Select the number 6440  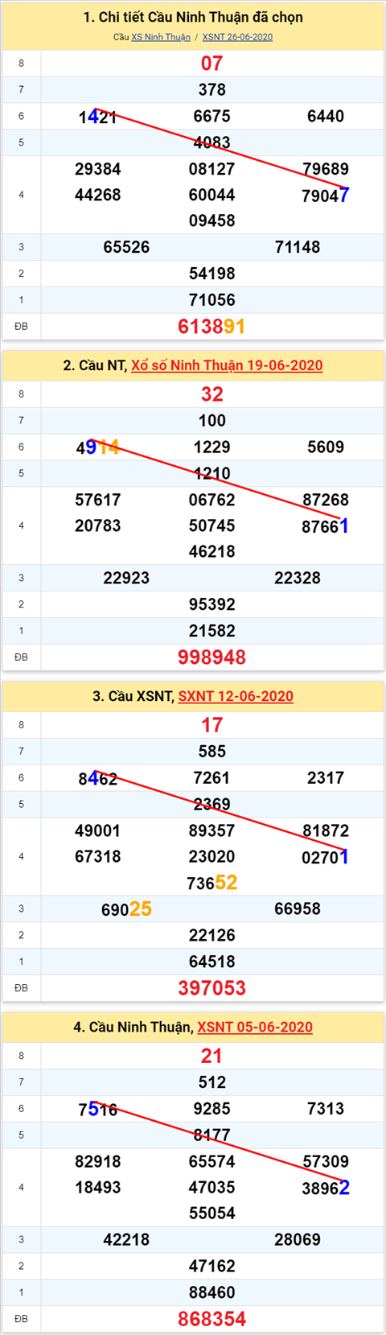coord(326,116)
